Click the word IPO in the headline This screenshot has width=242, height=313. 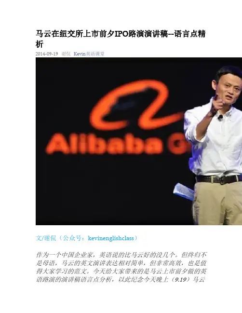pos(121,34)
